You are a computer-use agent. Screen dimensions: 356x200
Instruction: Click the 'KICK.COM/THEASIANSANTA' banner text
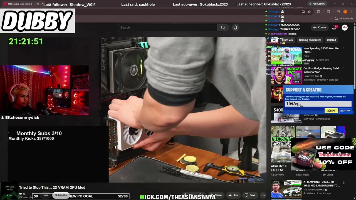pos(178,197)
